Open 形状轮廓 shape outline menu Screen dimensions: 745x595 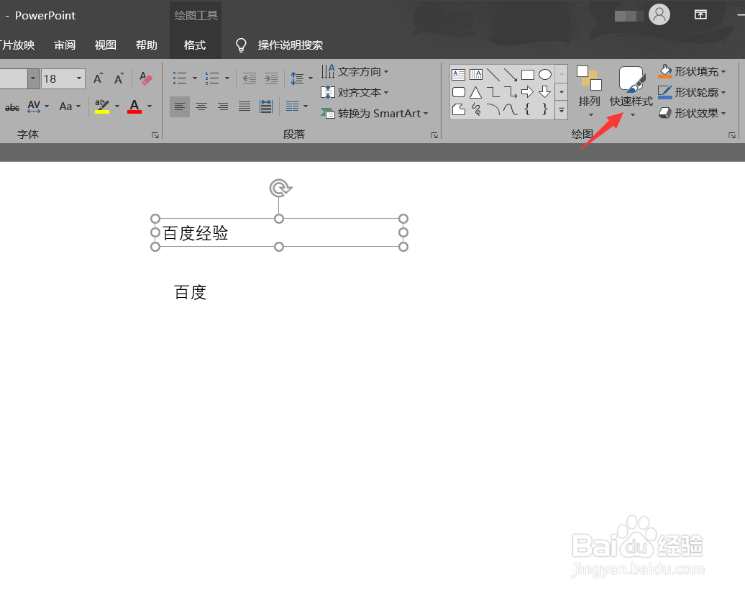(693, 92)
